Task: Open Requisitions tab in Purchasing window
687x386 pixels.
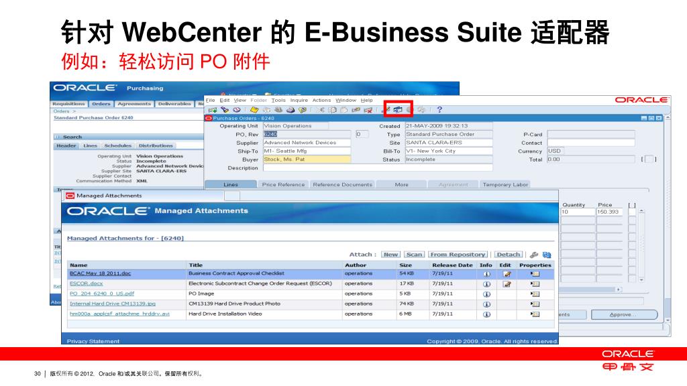Action: (x=69, y=104)
